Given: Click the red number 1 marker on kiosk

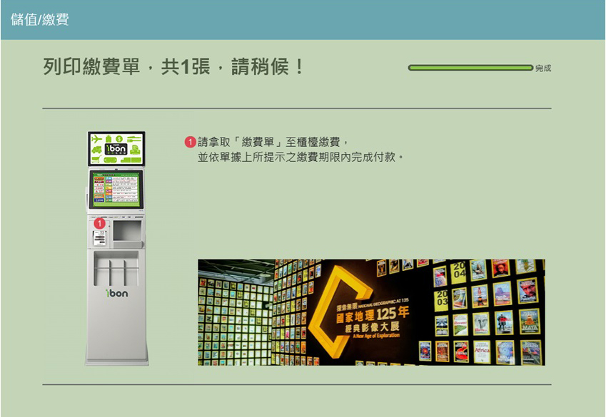Looking at the screenshot, I should click(100, 224).
